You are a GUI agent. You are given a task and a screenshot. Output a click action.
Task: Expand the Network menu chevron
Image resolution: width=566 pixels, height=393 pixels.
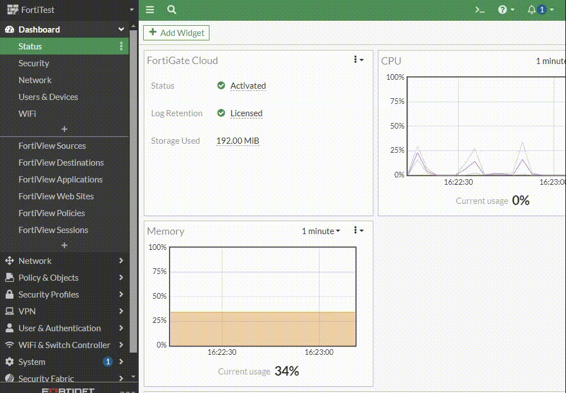click(x=121, y=261)
